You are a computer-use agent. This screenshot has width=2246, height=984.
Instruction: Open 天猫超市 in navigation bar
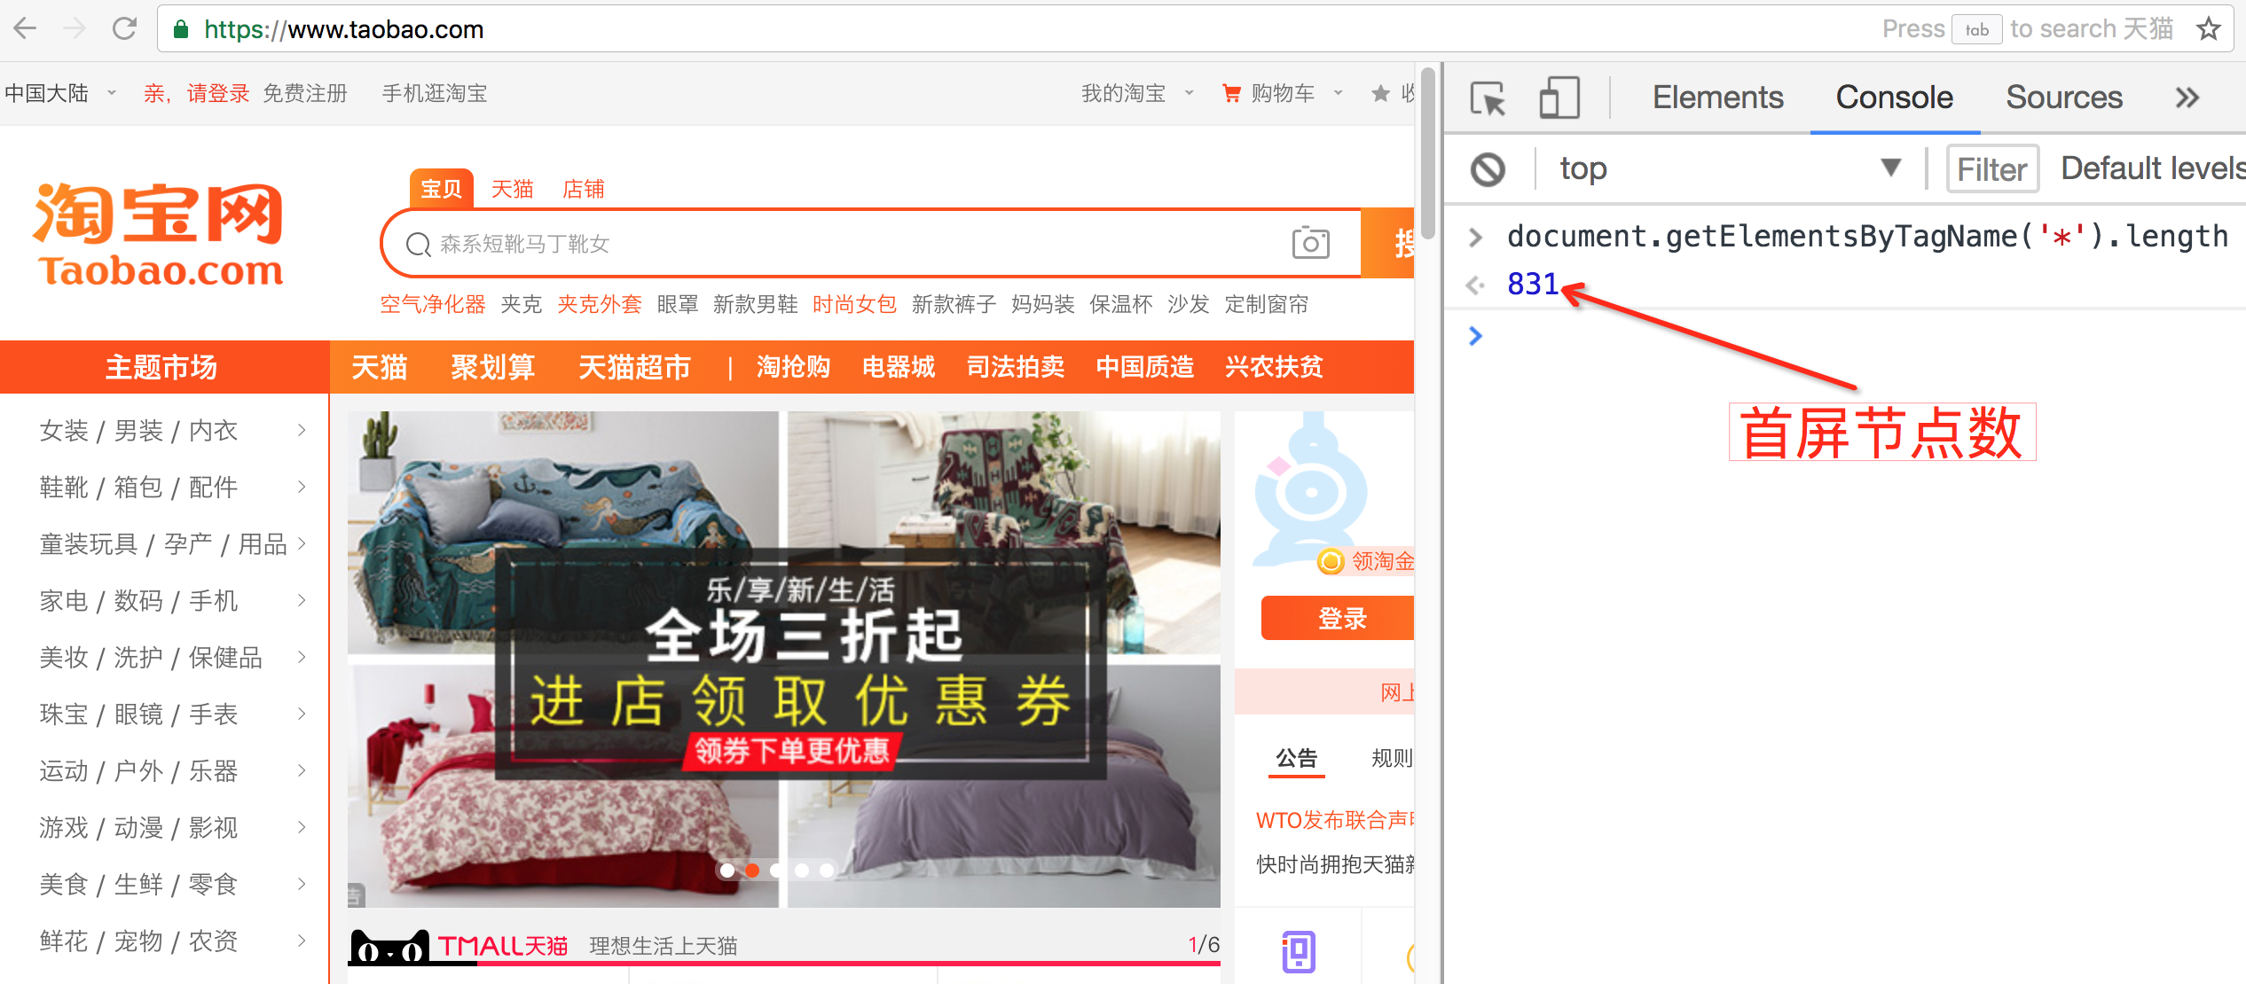click(x=634, y=367)
